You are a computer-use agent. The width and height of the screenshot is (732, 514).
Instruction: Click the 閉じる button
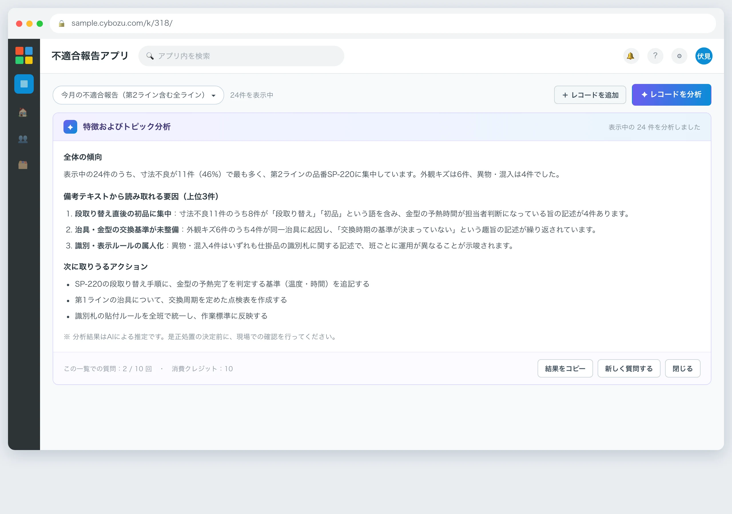(683, 368)
